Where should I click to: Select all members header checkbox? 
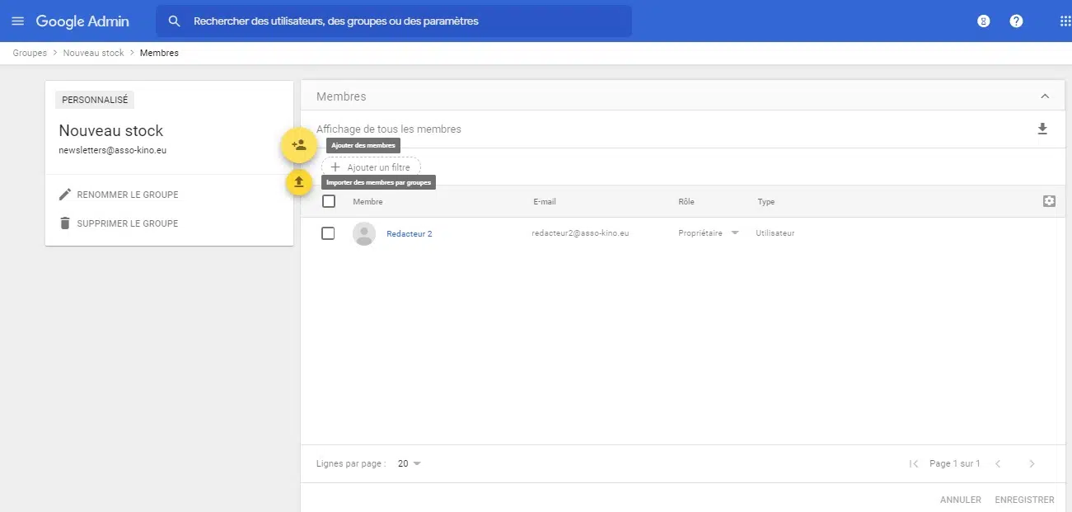(x=329, y=201)
